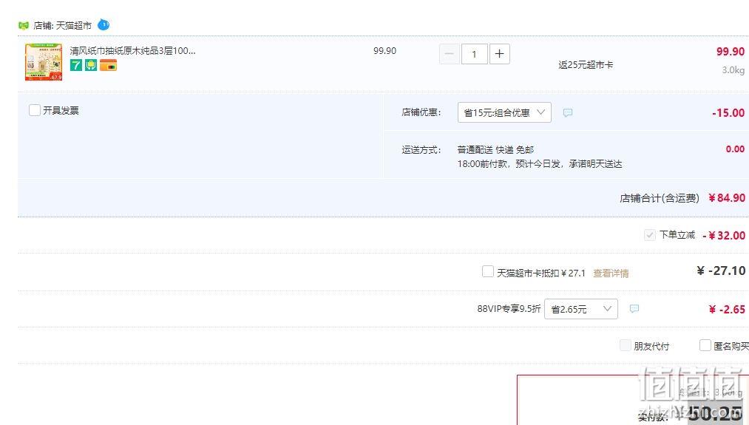
Task: Click the Tmall supermarket store logo icon
Action: (x=24, y=25)
